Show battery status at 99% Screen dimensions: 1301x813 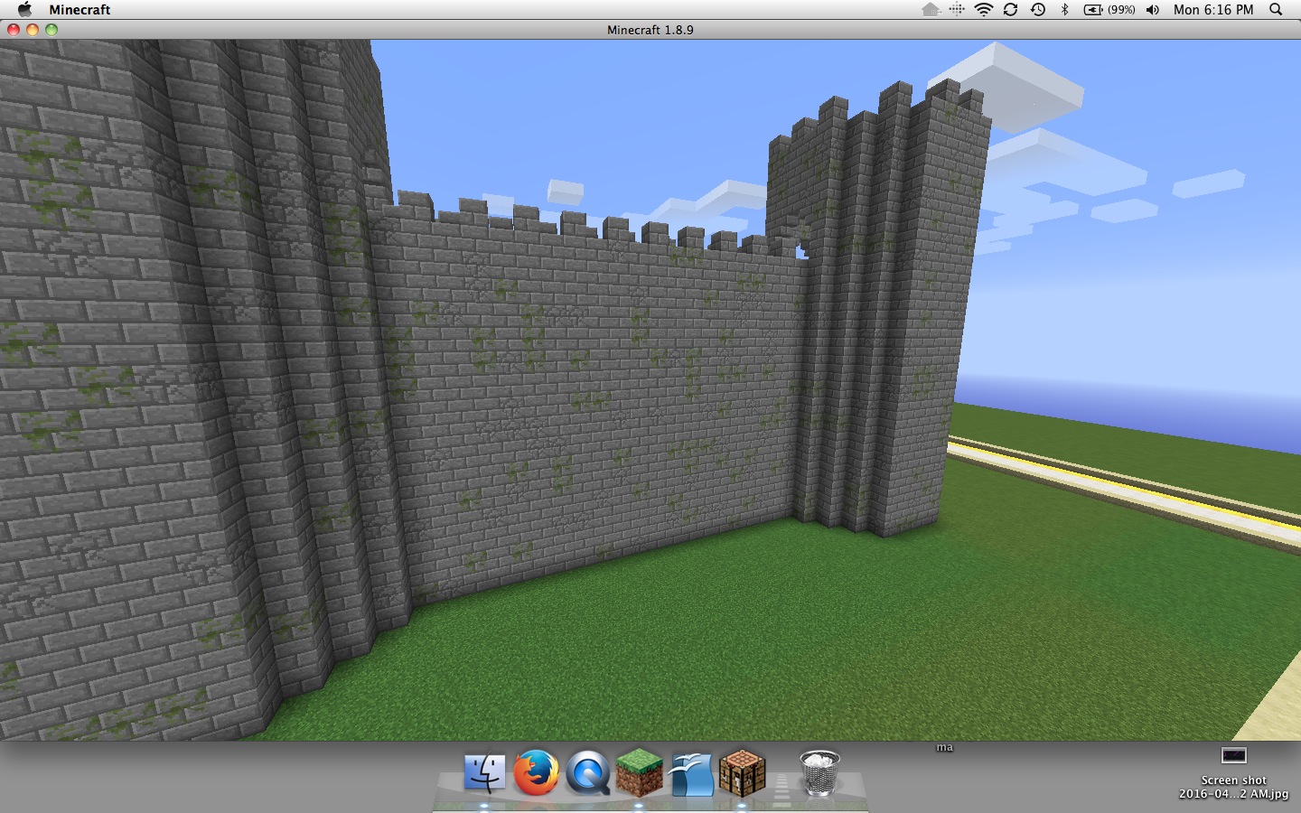[1109, 9]
